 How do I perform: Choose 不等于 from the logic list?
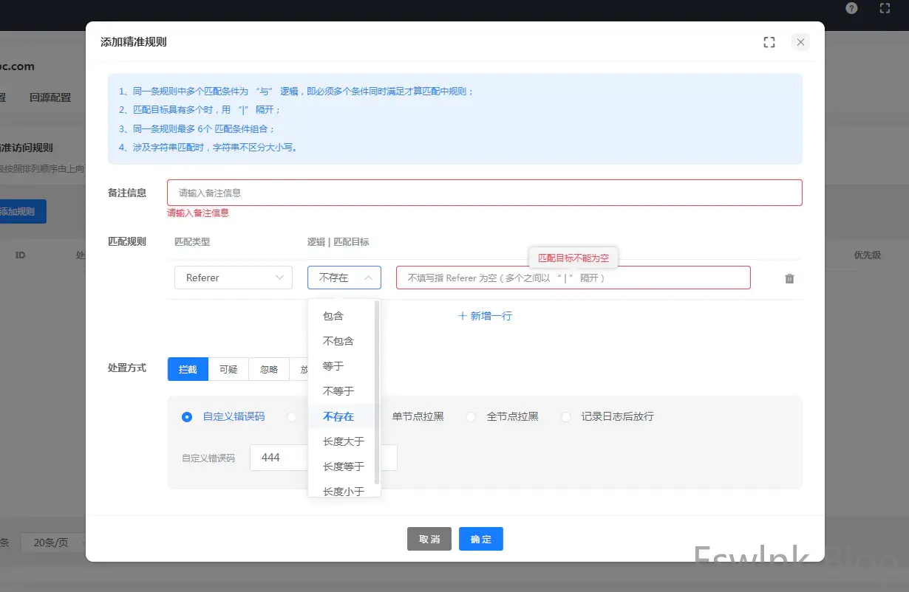tap(338, 391)
